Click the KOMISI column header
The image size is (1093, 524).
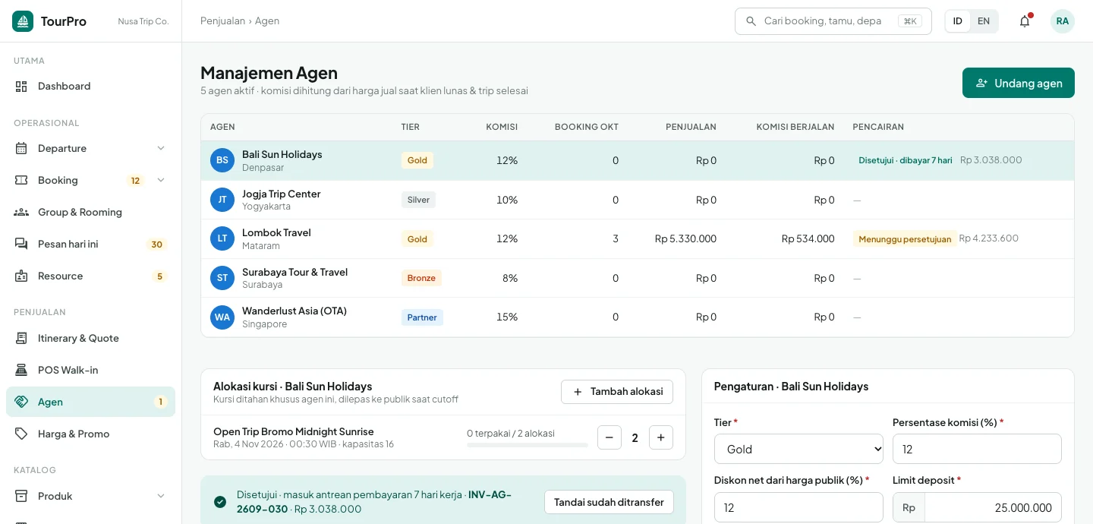[502, 127]
